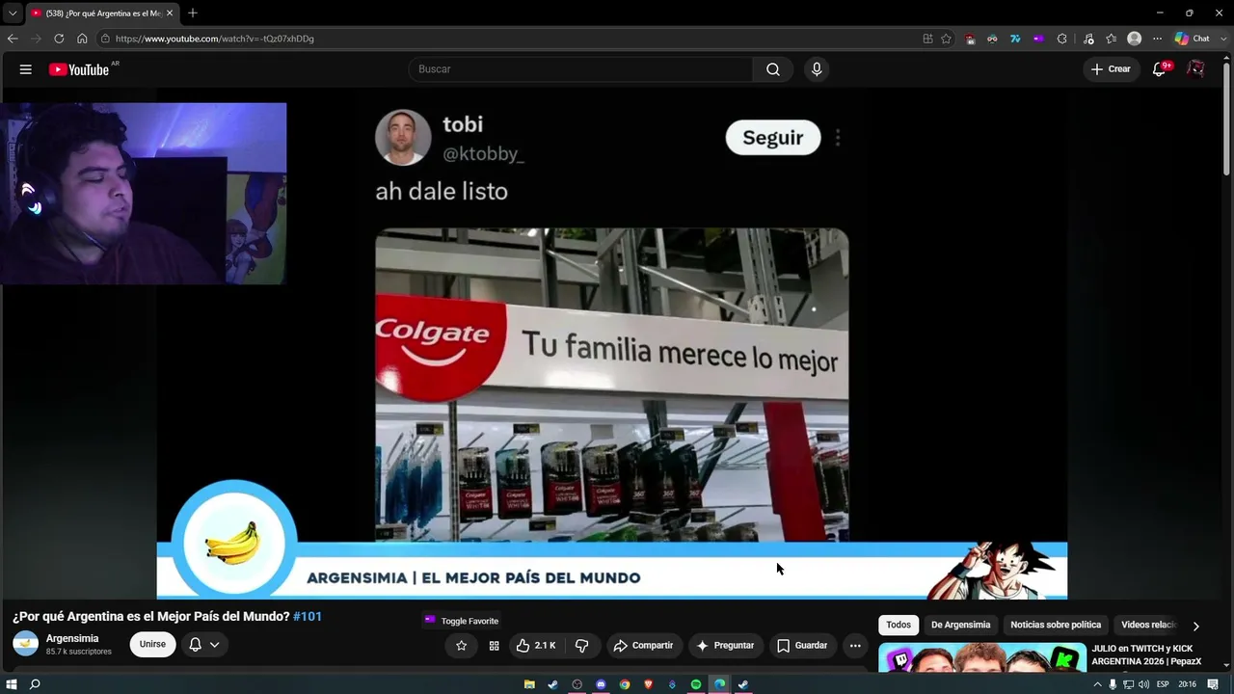Select the Videos relacionados chip
The width and height of the screenshot is (1234, 694).
pos(1148,625)
